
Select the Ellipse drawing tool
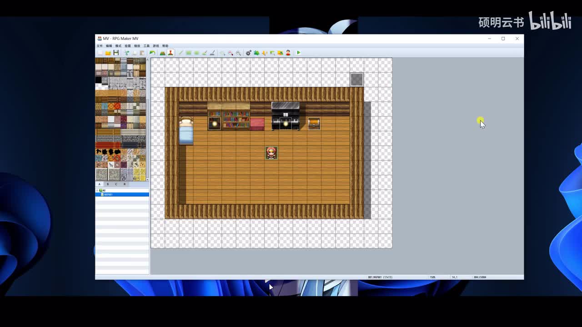point(196,53)
